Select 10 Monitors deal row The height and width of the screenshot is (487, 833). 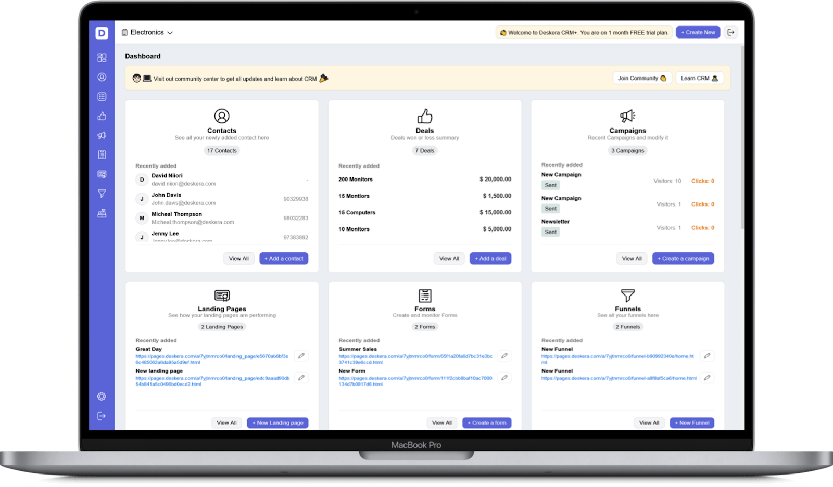click(425, 229)
